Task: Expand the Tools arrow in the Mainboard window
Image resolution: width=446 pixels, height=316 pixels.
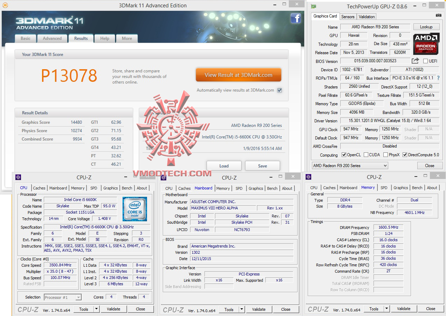Action: click(x=242, y=309)
